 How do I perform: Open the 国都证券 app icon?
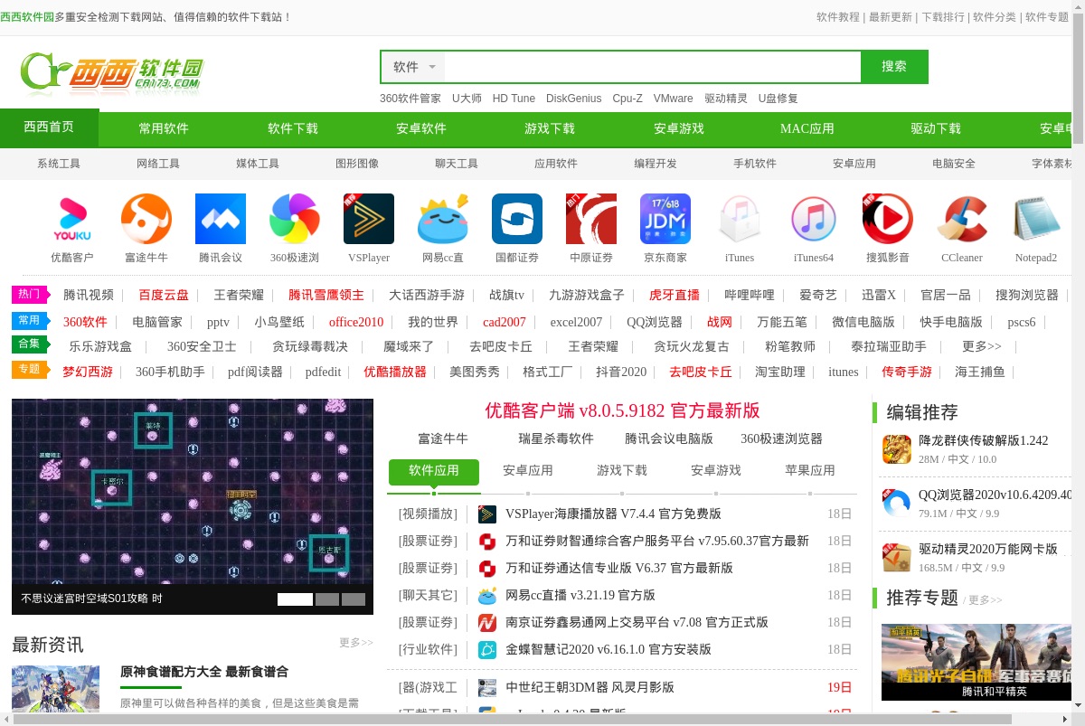pos(517,219)
